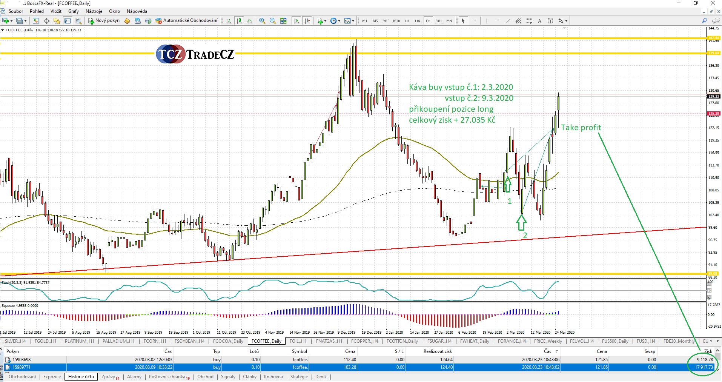Click the Squeeze histogram indicator bars
The height and width of the screenshot is (382, 722).
tap(339, 312)
